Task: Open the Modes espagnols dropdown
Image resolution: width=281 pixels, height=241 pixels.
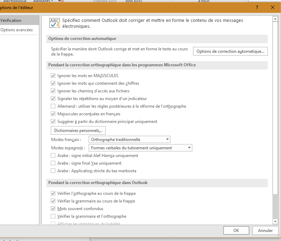Action: click(x=140, y=148)
